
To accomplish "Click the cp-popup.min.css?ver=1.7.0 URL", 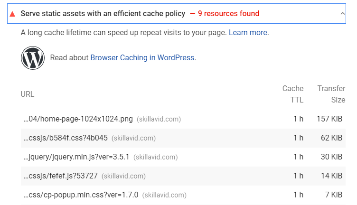I will (x=81, y=195).
